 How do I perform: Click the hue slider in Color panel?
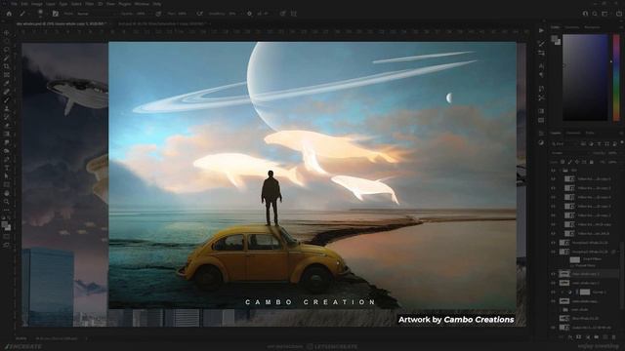click(x=616, y=78)
